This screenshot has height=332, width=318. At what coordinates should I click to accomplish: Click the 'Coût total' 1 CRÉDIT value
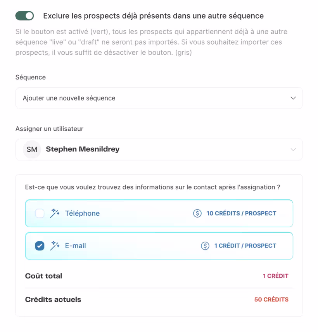tap(276, 276)
